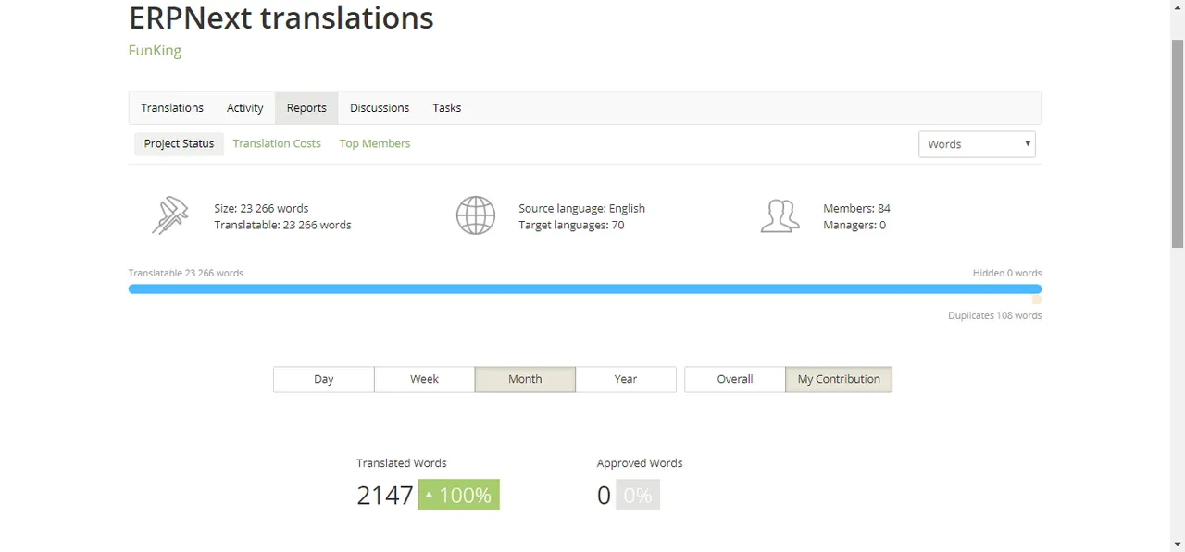Click the blue translatable progress bar

[585, 289]
